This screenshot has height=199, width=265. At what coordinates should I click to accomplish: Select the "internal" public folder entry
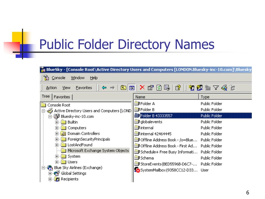tap(147, 128)
